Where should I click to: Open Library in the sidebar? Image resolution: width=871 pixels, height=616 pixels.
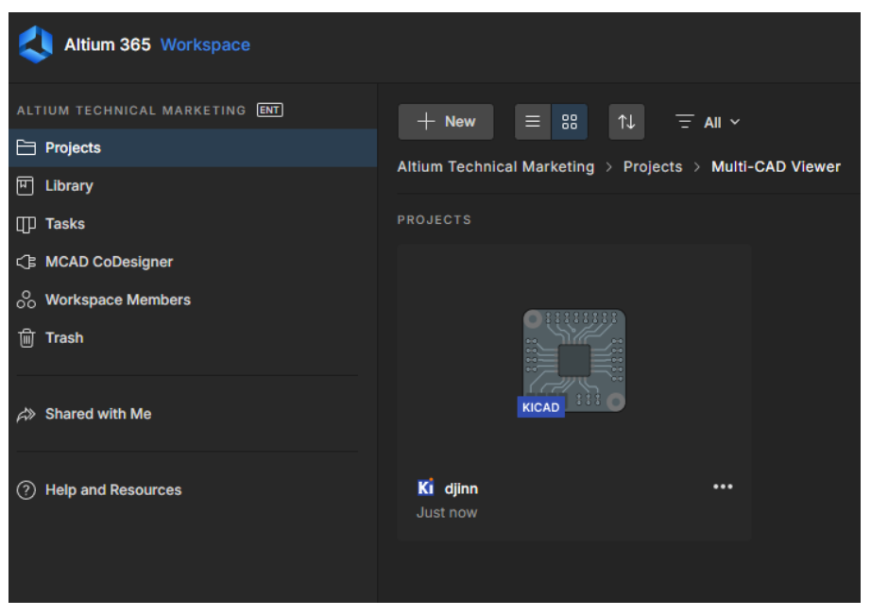click(x=69, y=186)
